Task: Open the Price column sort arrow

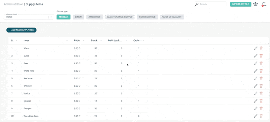Action: pyautogui.click(x=84, y=41)
